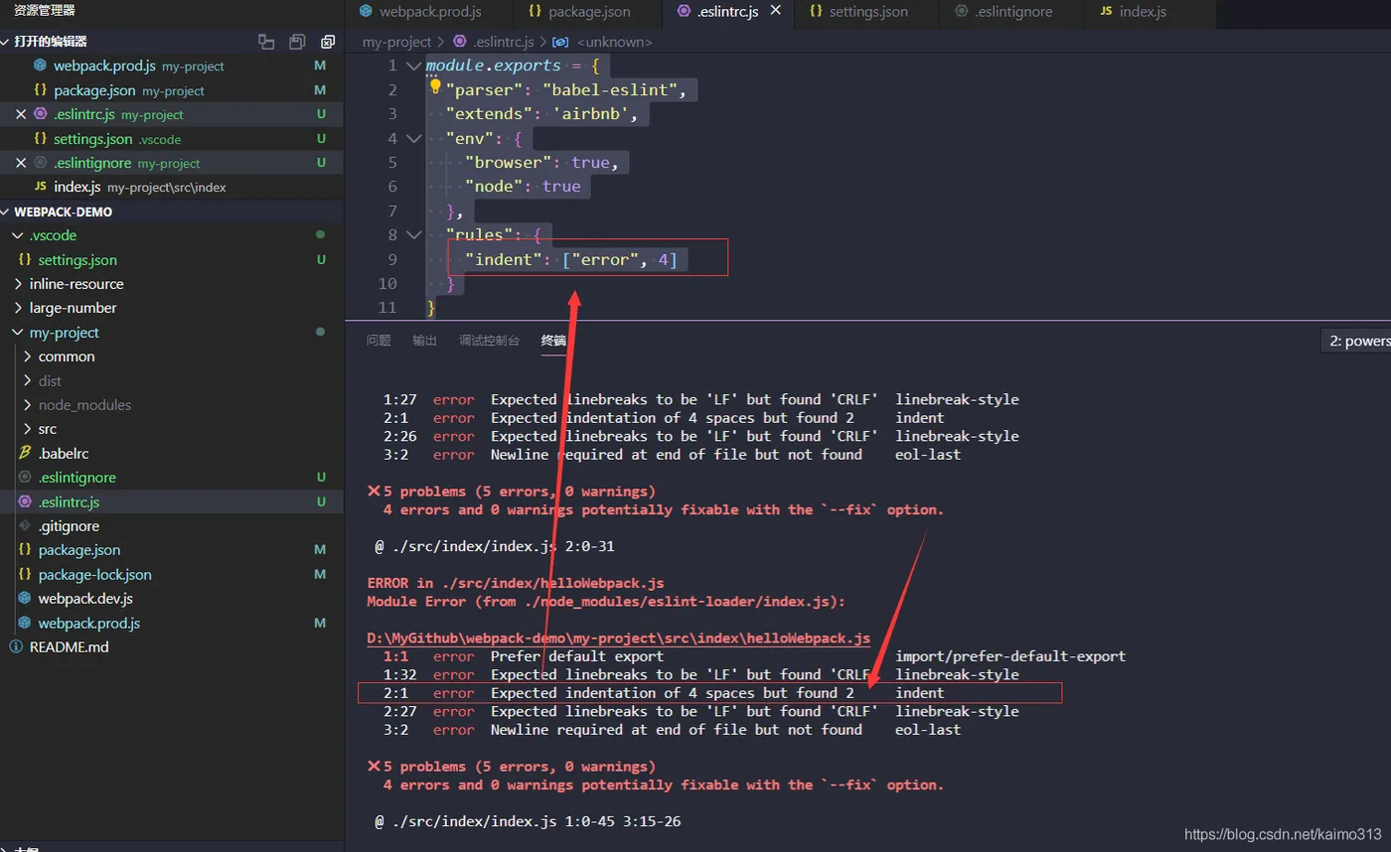Click the webpack icon on webpack.prod.js tab
The height and width of the screenshot is (852, 1391).
tap(366, 12)
